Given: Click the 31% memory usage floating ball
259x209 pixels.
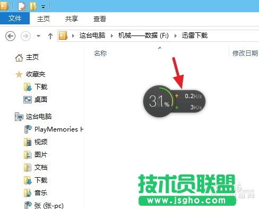Looking at the screenshot, I should pos(159,101).
